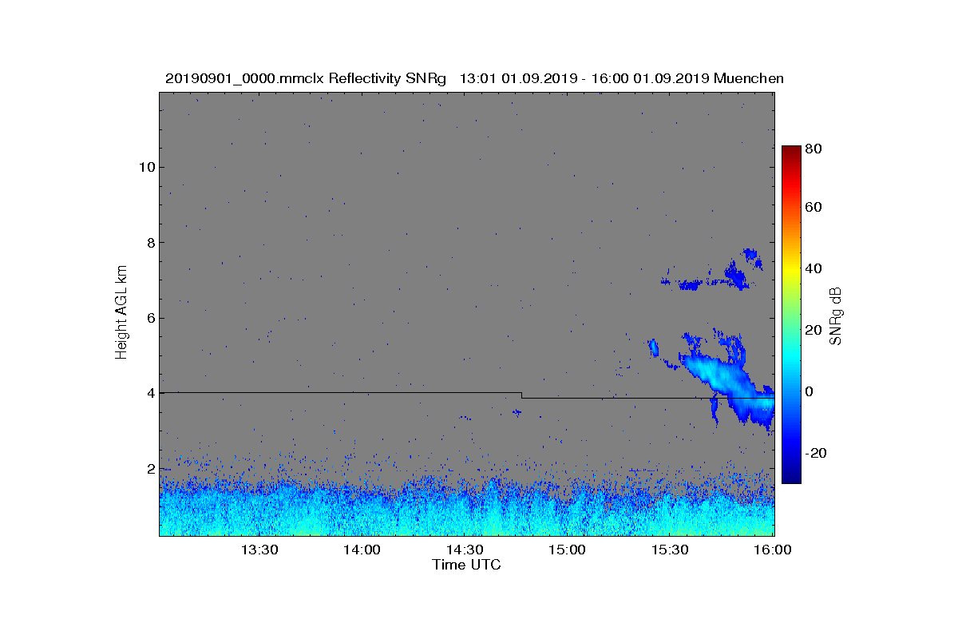Click the height tick label 2

click(150, 469)
